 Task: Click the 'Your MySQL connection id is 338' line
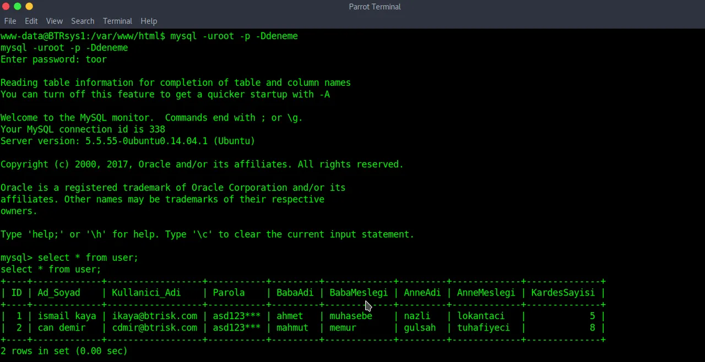pyautogui.click(x=83, y=129)
